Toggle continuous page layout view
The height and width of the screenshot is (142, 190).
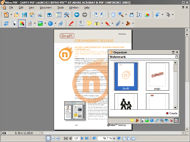click(x=53, y=138)
